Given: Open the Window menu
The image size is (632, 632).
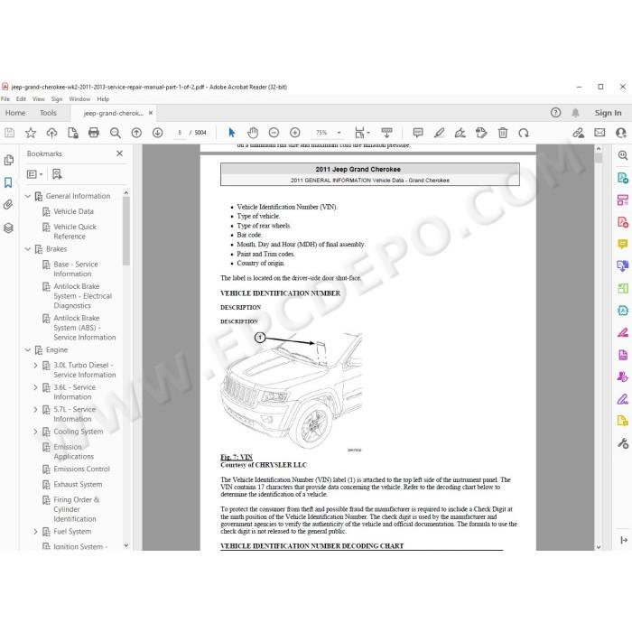Looking at the screenshot, I should coord(79,98).
